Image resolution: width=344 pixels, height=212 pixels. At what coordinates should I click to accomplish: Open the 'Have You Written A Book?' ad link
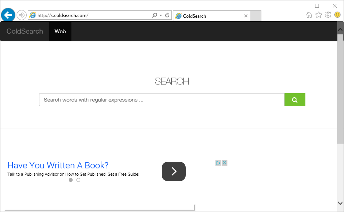point(58,165)
